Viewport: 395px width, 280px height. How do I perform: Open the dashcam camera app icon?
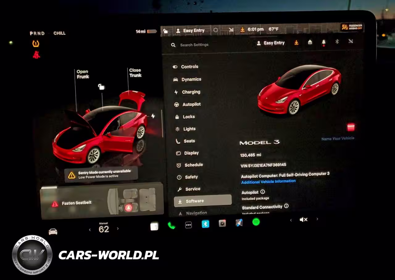tap(222, 223)
